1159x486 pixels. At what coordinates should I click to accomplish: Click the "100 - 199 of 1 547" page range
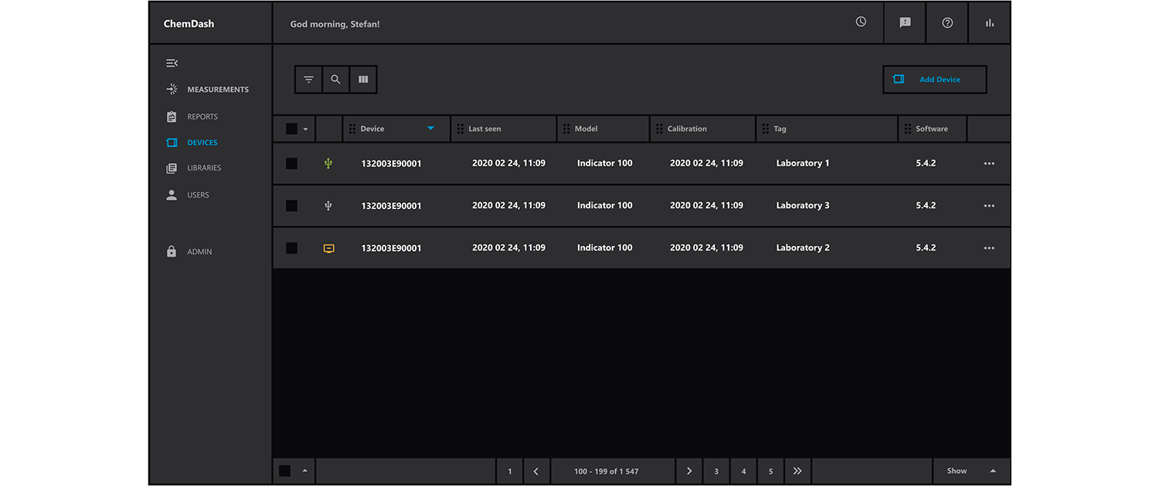(x=607, y=471)
